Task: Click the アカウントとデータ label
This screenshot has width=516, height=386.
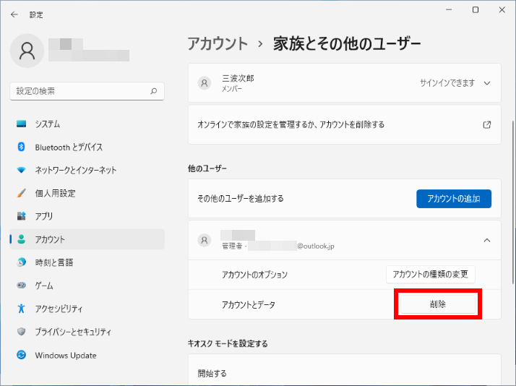Action: (x=249, y=305)
